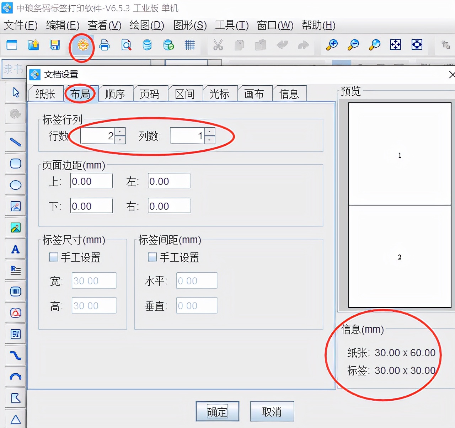Confirm settings with 确定 button

click(x=217, y=411)
